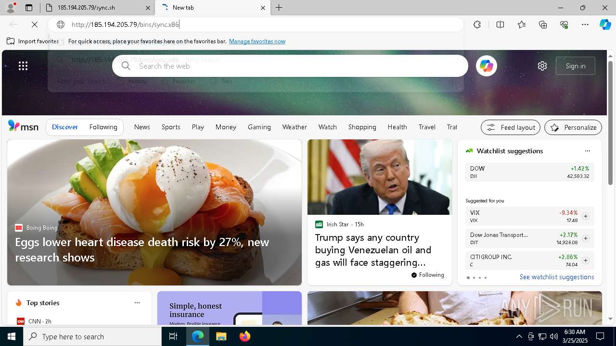Open the Travel category

(x=427, y=127)
